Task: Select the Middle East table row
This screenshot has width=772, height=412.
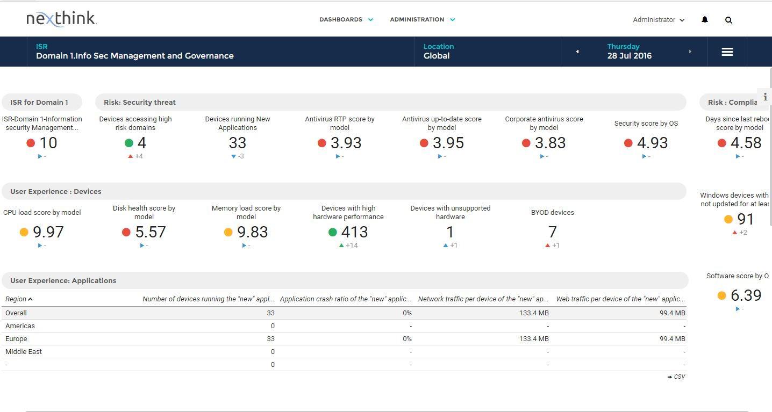Action: coord(344,352)
